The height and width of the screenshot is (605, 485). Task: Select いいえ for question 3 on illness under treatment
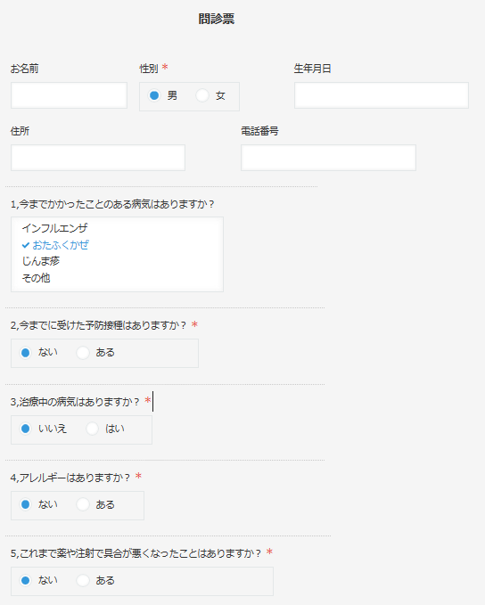[26, 429]
